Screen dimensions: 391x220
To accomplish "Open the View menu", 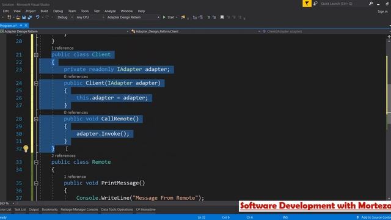I will click(x=17, y=11).
